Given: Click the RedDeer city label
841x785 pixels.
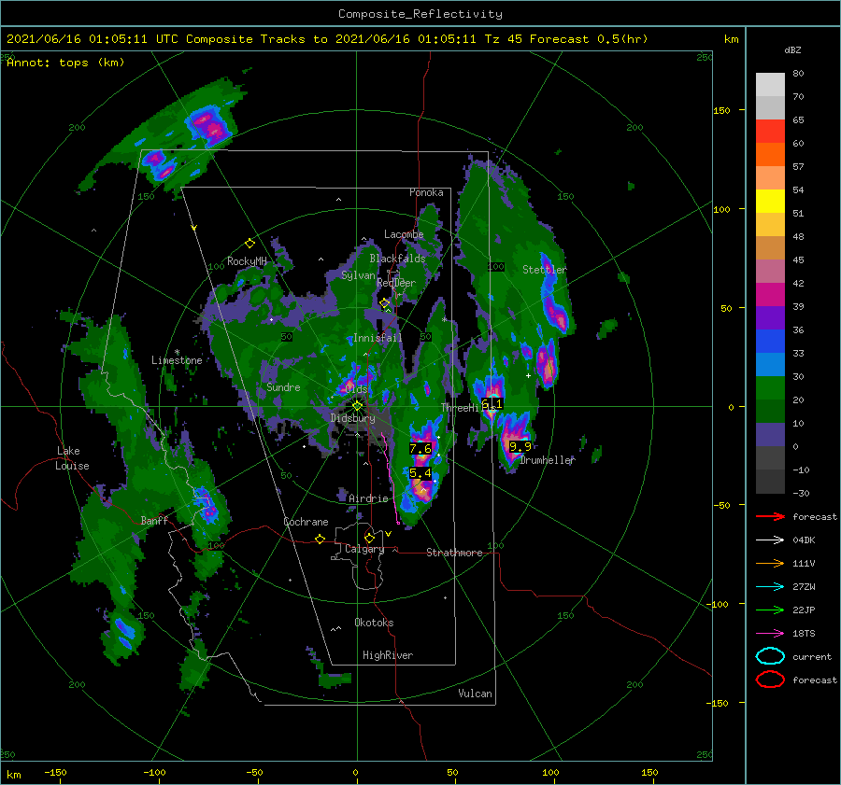Looking at the screenshot, I should point(396,283).
